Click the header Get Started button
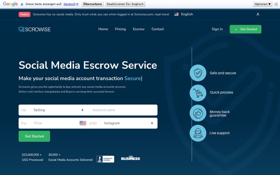280x175 pixels. tap(245, 29)
